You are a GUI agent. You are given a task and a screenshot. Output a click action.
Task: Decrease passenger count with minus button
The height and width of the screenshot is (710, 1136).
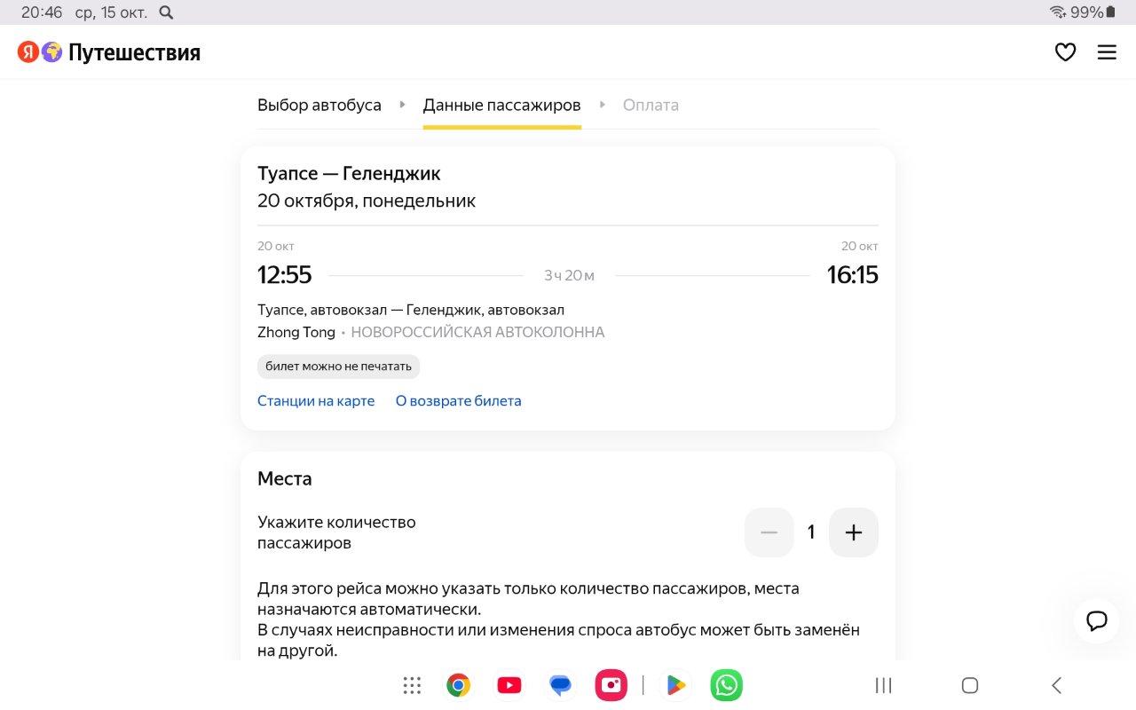(769, 532)
